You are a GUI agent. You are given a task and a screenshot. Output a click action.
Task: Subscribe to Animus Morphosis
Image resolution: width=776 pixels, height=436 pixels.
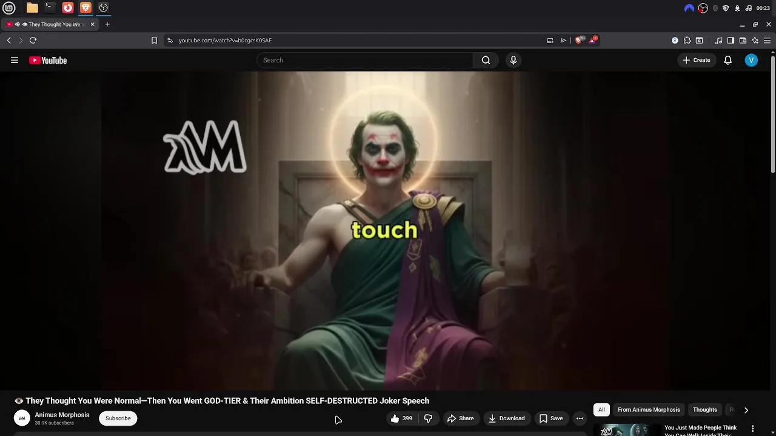click(x=118, y=418)
